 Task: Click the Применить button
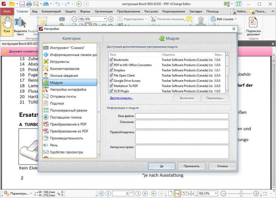(192, 166)
